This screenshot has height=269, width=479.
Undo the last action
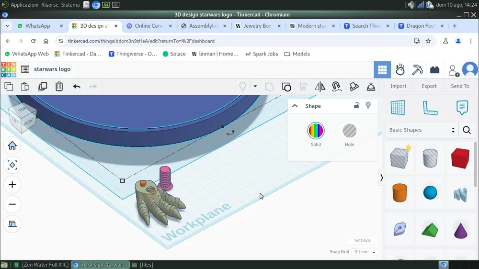tap(76, 87)
